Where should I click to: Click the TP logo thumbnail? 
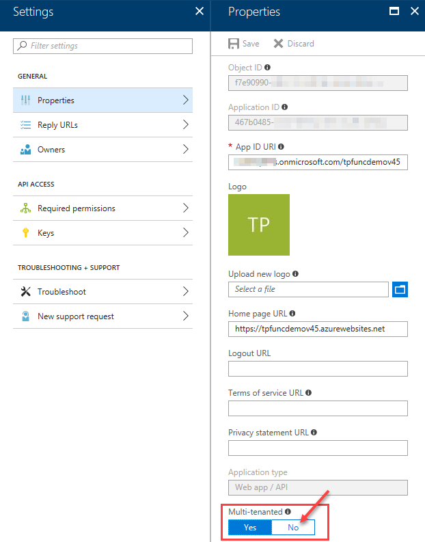click(259, 225)
